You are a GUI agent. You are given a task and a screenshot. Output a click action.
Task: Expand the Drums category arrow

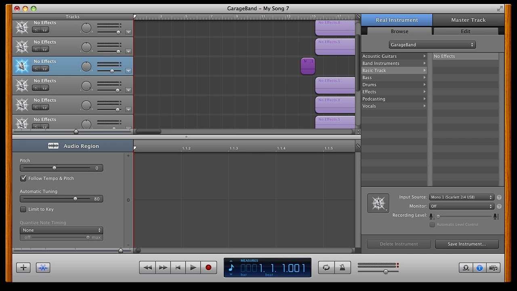[x=424, y=84]
